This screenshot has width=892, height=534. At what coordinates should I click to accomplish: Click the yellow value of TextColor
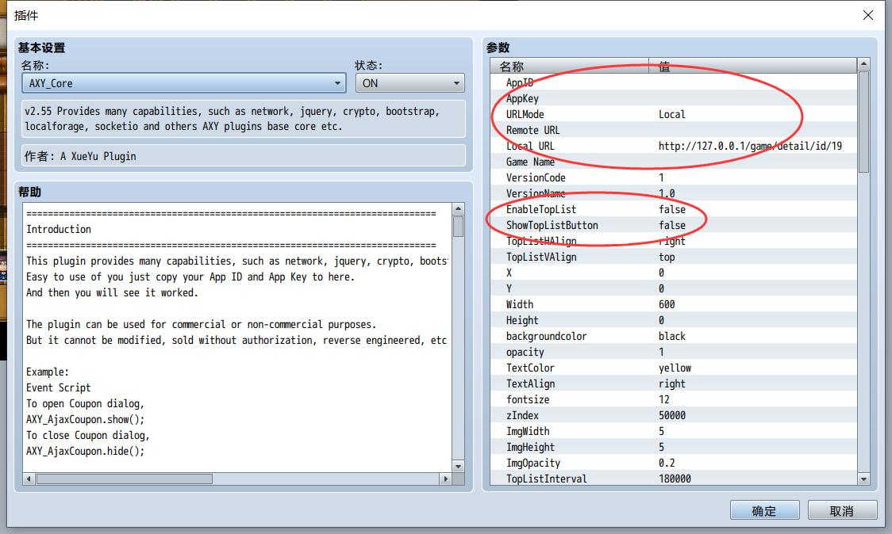(x=675, y=368)
